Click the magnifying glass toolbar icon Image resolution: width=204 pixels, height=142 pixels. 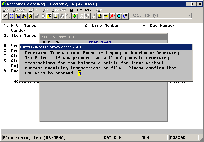coord(68,16)
